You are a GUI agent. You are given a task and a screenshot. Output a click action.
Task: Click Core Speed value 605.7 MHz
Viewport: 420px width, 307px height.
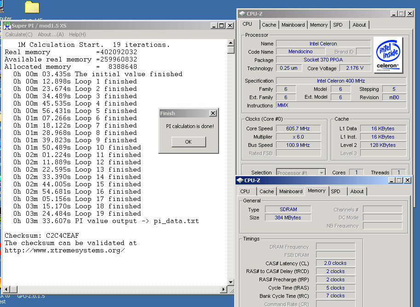298,128
